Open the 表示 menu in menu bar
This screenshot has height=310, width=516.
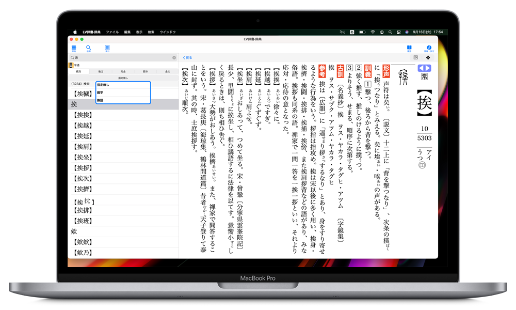tap(139, 32)
